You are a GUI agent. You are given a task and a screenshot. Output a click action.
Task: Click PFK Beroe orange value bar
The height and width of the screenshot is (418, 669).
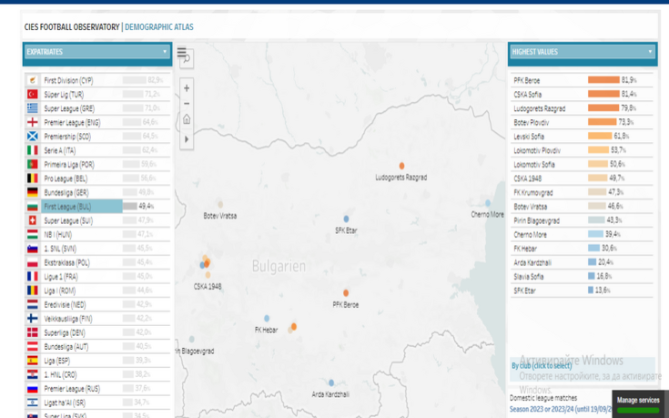(x=603, y=80)
